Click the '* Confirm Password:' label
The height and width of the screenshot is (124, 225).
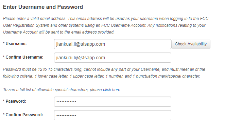tap(23, 115)
